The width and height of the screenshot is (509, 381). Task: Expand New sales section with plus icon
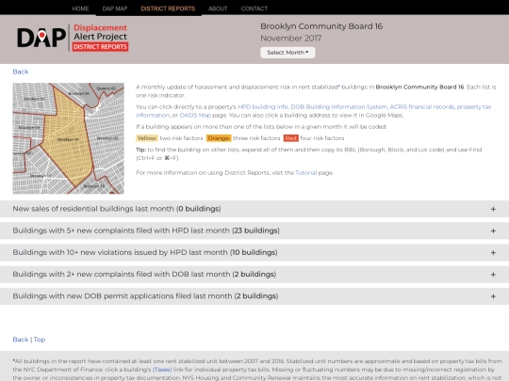(x=493, y=209)
